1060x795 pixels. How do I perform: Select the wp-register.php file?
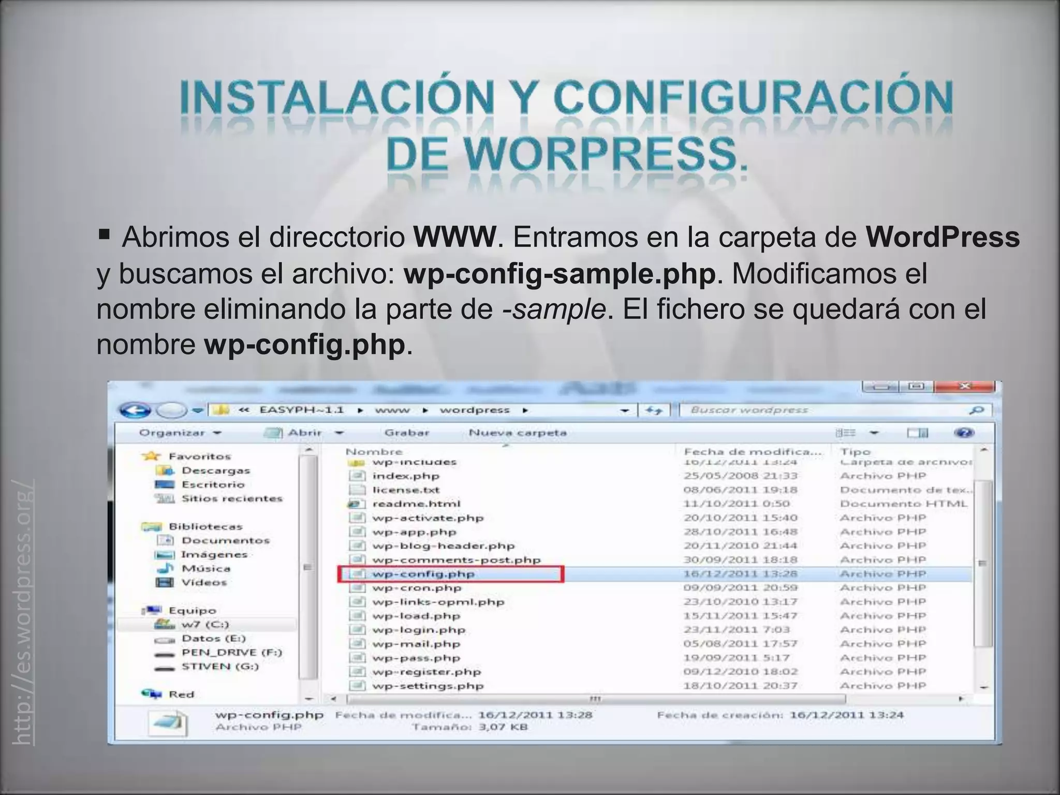(426, 671)
